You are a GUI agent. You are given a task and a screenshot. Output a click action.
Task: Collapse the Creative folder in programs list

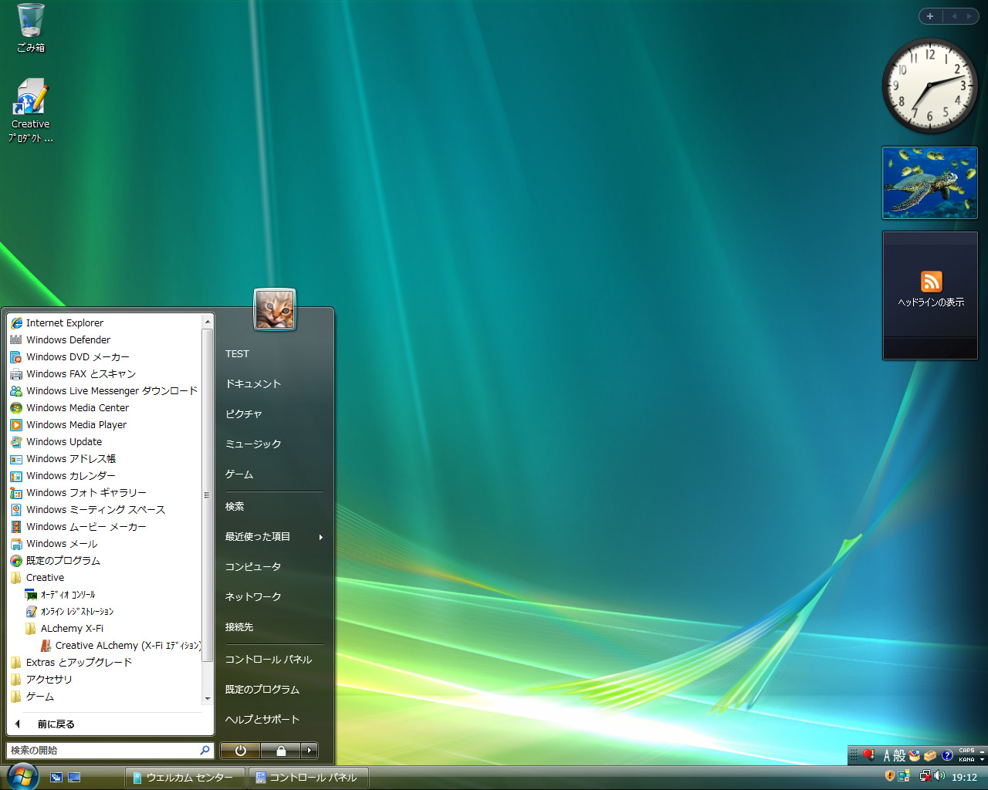45,578
